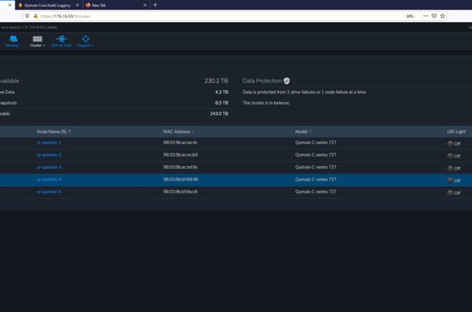Click the insecure lock icon in address bar
The image size is (472, 312).
(36, 16)
